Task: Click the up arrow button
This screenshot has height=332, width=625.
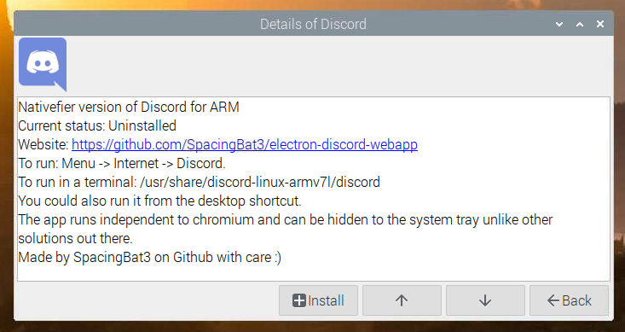Action: point(402,300)
